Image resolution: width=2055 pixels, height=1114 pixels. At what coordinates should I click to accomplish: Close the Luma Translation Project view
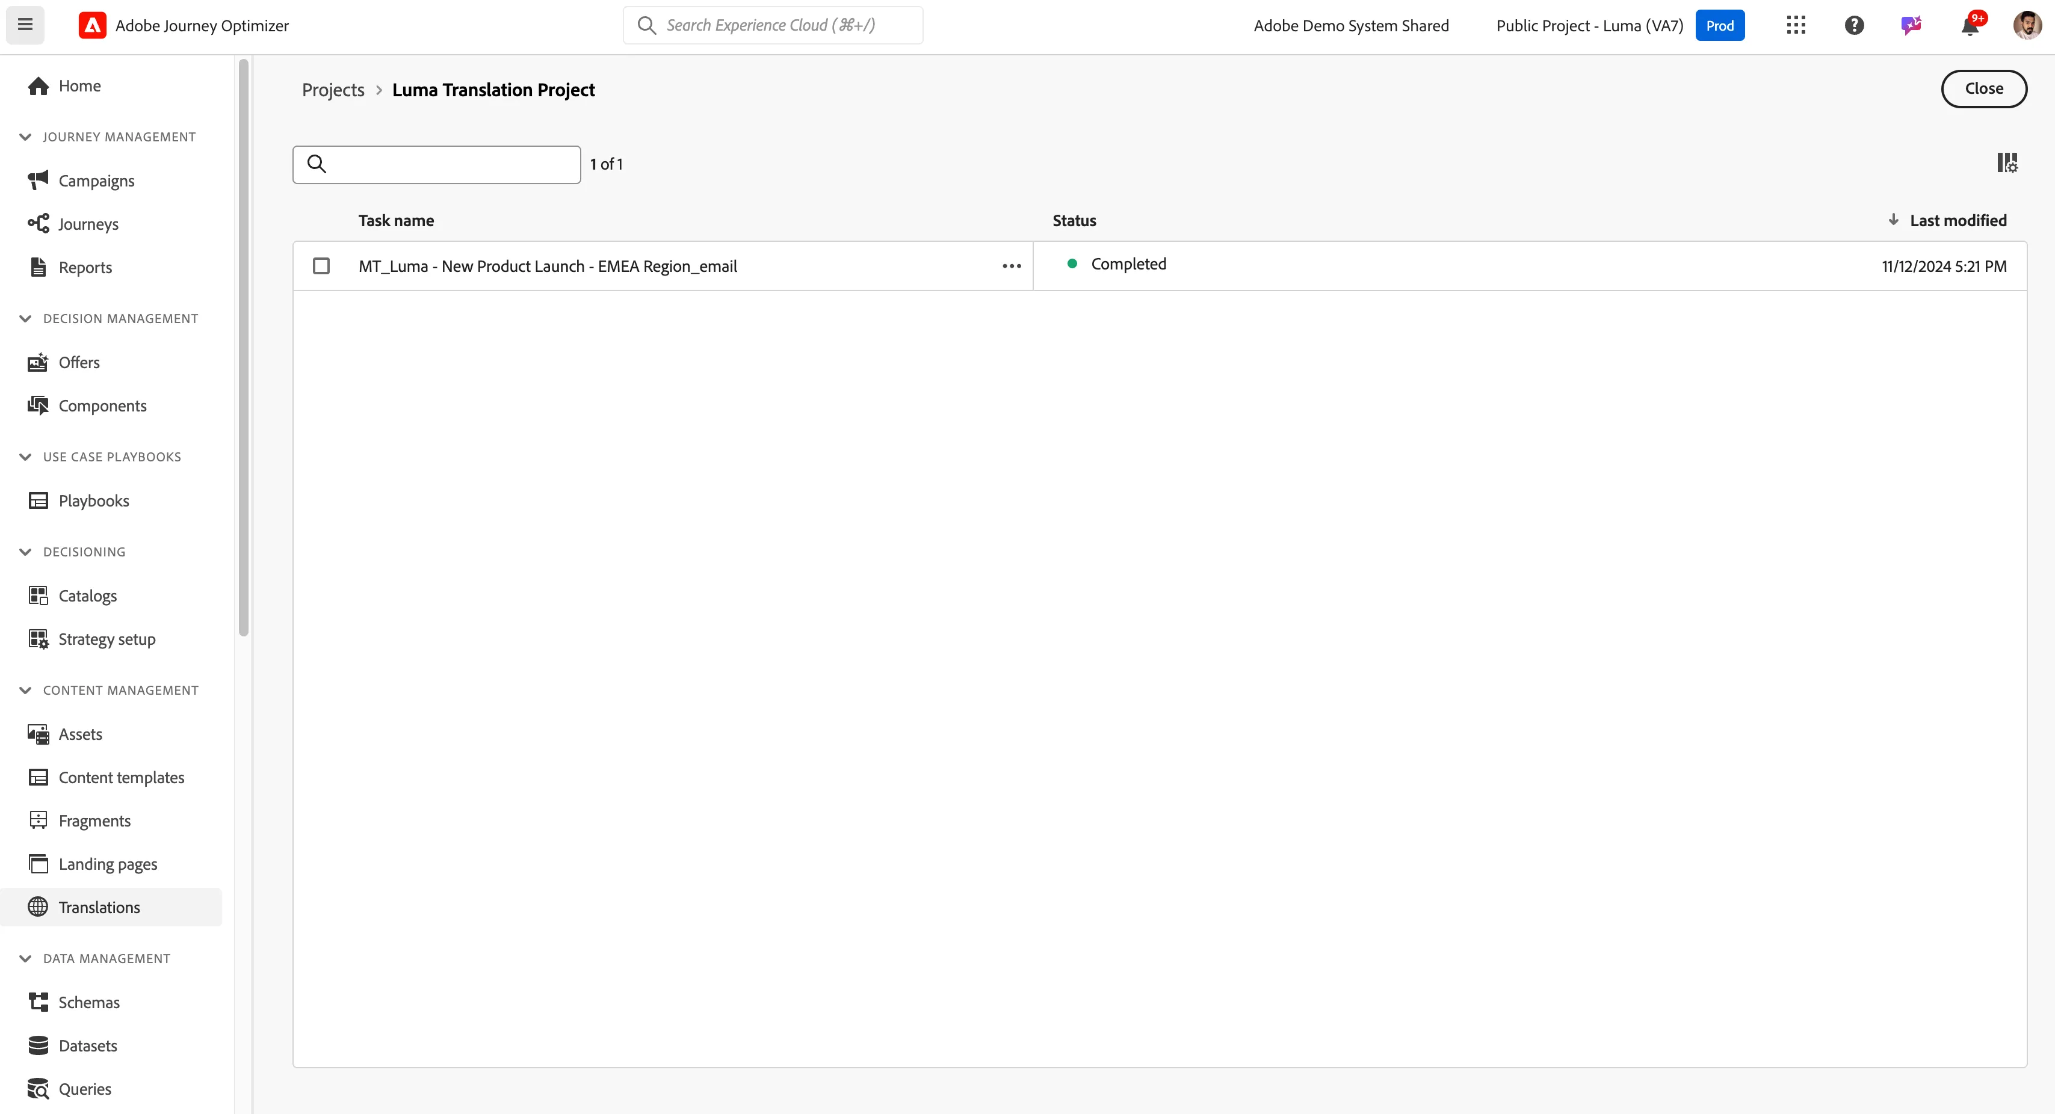click(1983, 88)
